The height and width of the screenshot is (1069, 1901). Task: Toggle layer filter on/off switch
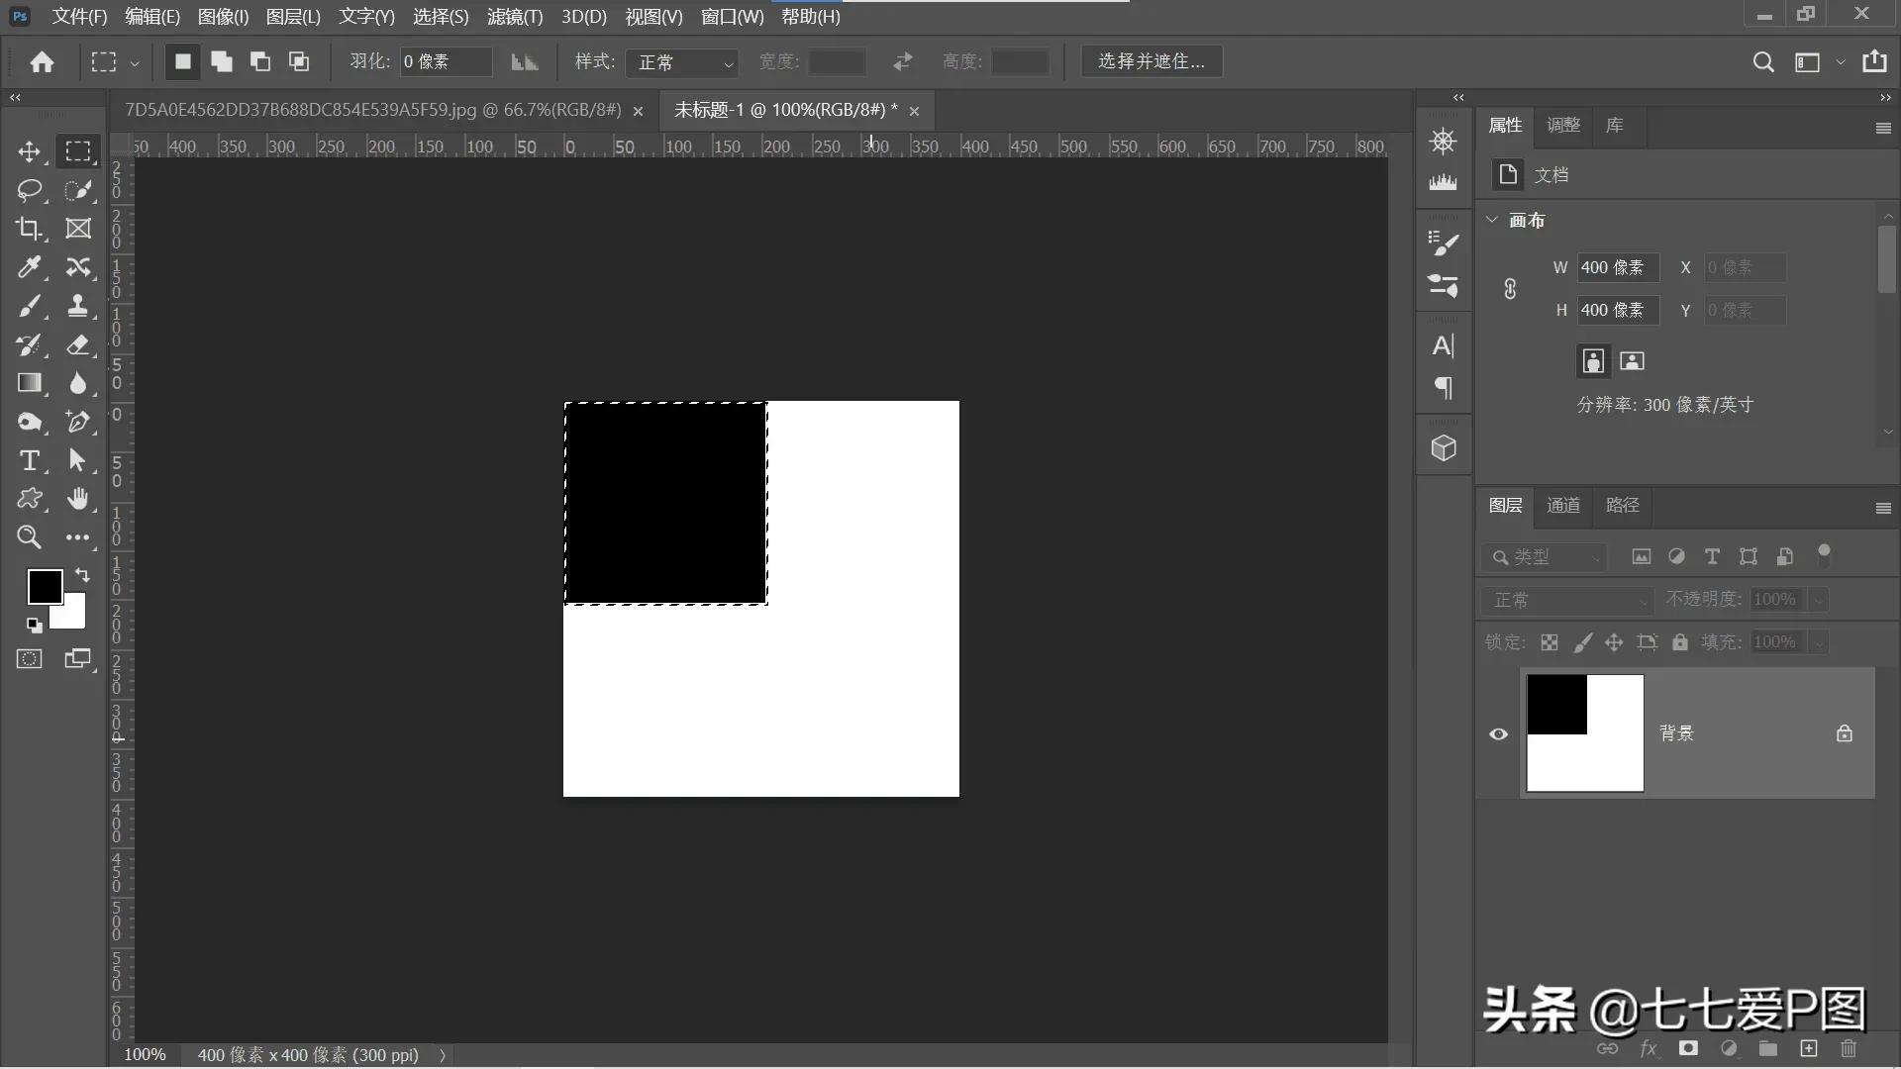(x=1824, y=553)
